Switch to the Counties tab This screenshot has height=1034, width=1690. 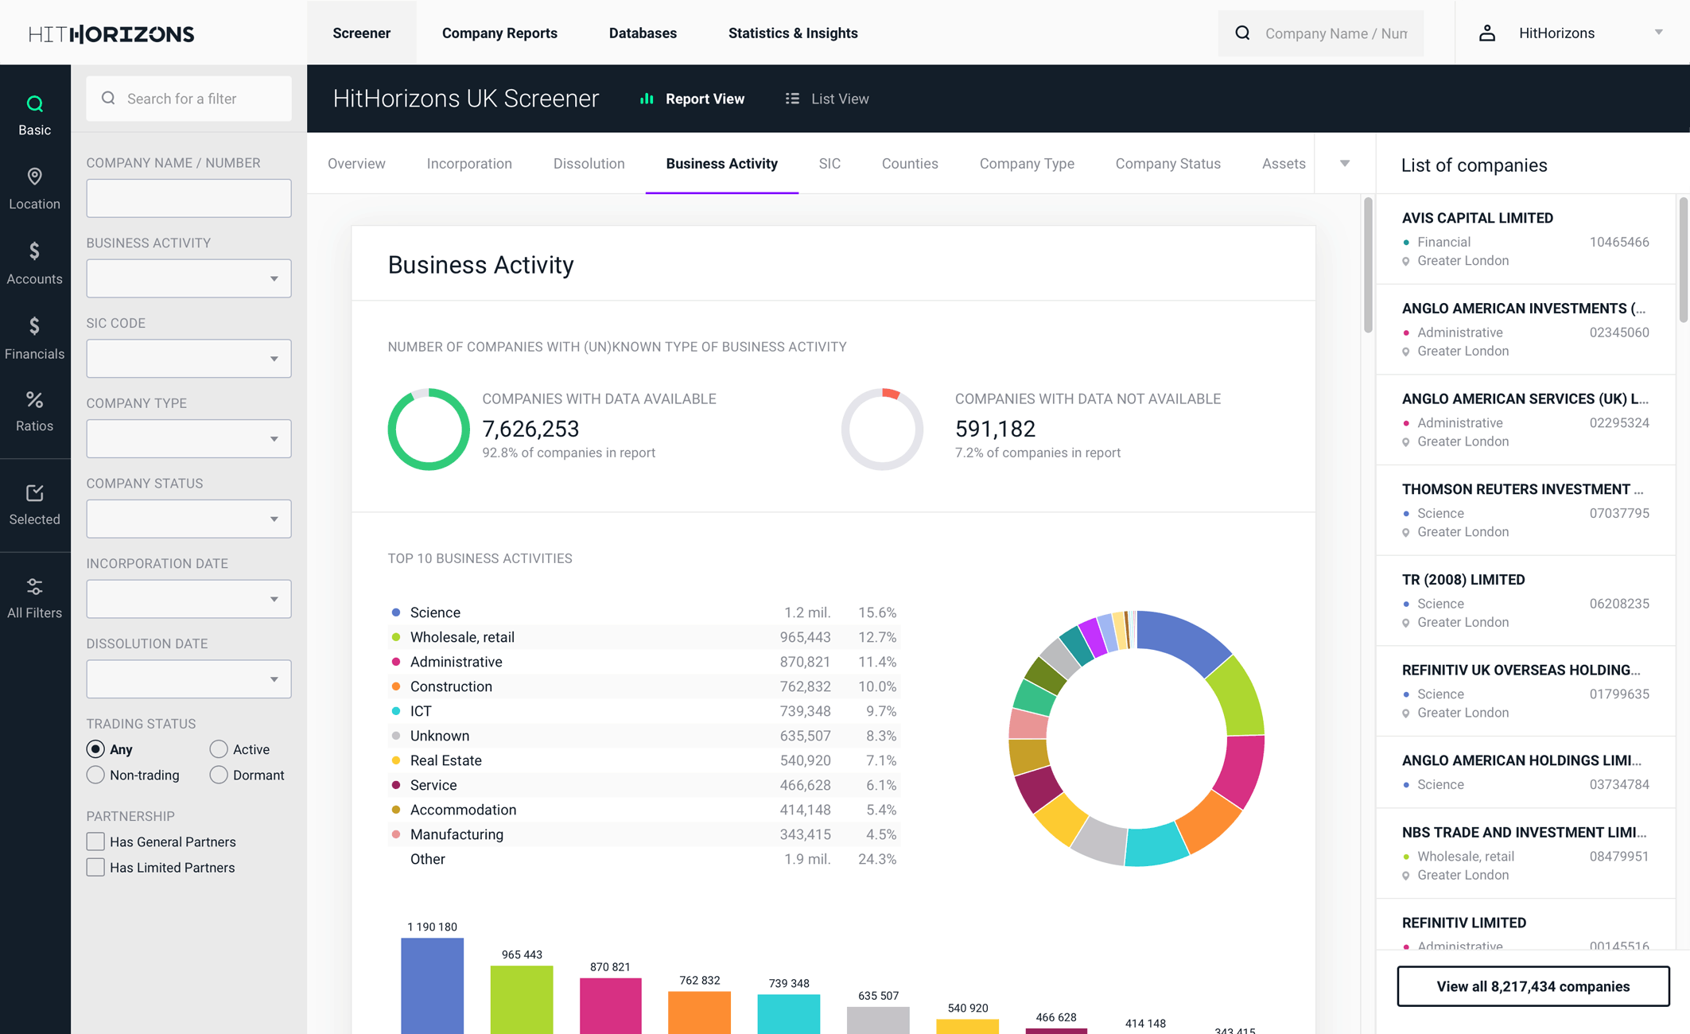[x=909, y=164]
